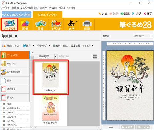The image size is (154, 130).
Task: Select うら(レイアウト) tab
Action: 47,14
